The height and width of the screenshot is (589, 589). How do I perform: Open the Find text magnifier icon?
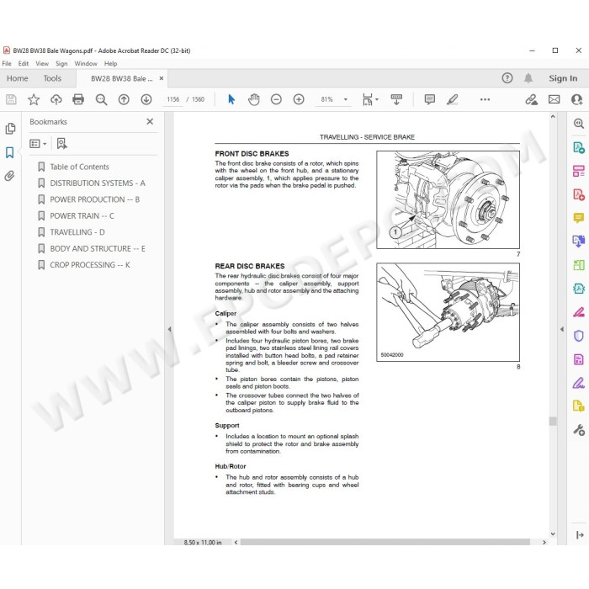[102, 99]
